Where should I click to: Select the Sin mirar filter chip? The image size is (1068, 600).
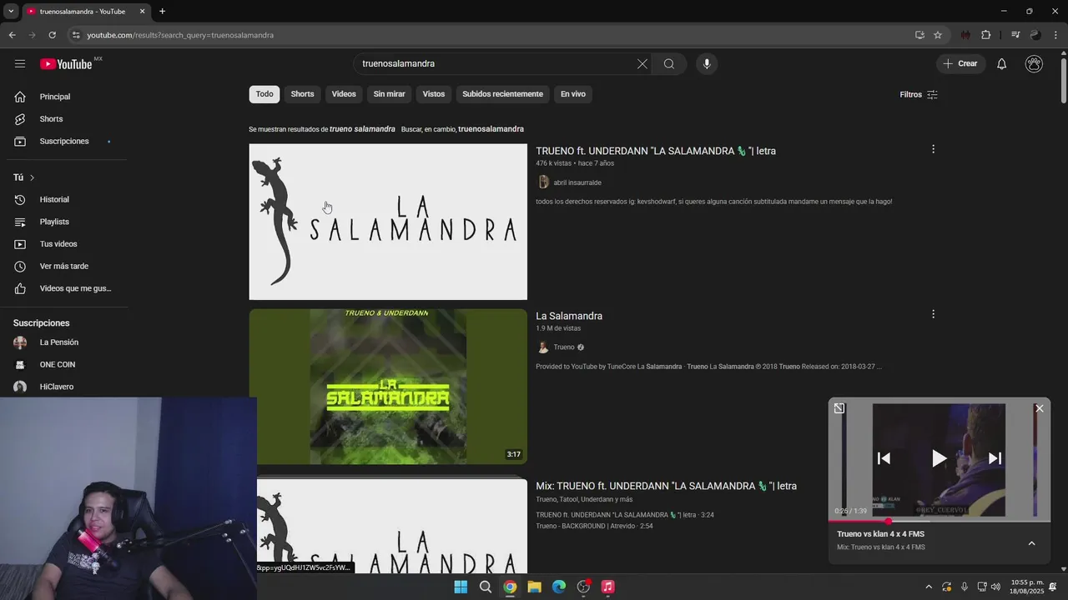(389, 94)
